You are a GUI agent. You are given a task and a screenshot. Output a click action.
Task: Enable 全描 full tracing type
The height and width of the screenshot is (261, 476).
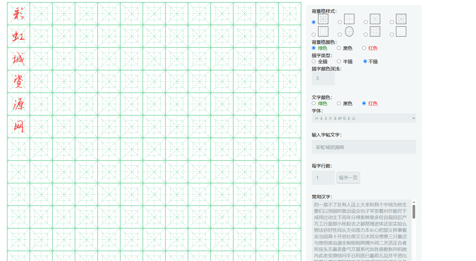click(x=313, y=61)
